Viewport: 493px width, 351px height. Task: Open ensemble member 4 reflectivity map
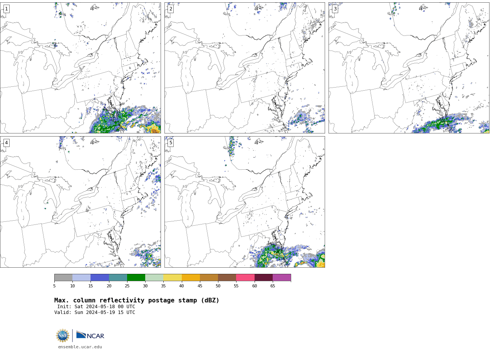80,202
